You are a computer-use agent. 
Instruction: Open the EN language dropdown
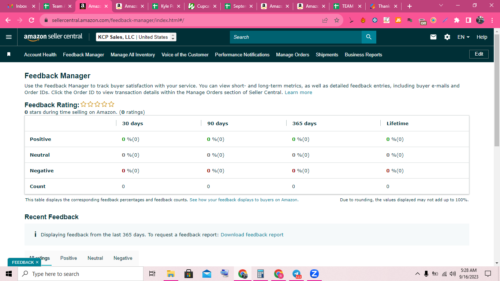pos(463,37)
